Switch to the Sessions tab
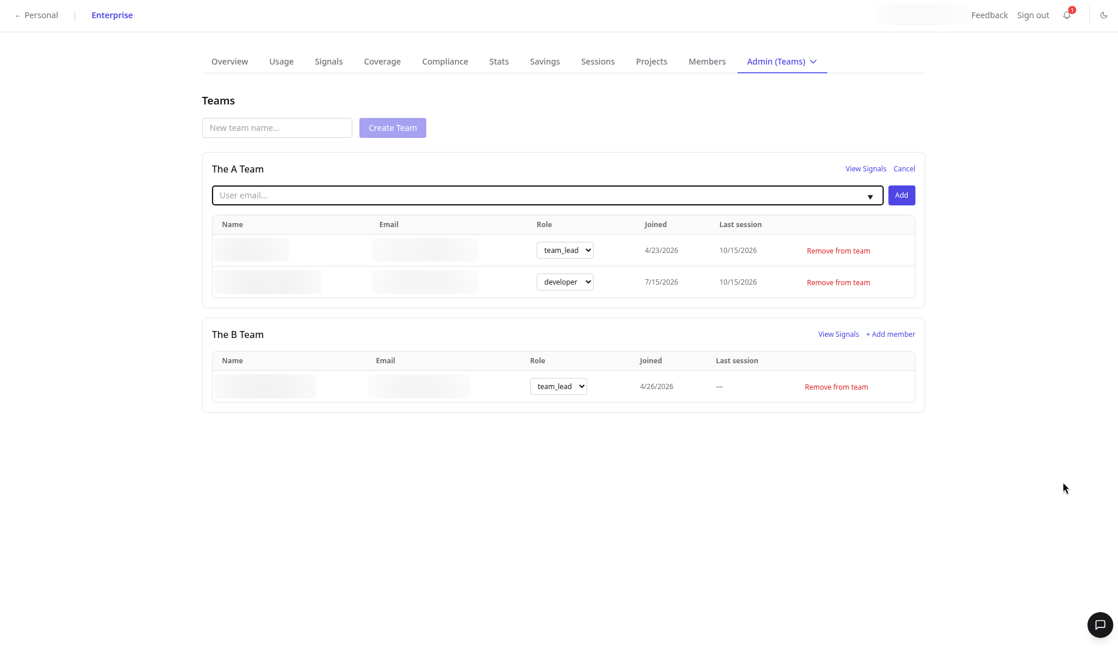Viewport: 1118px width, 652px height. [x=598, y=62]
